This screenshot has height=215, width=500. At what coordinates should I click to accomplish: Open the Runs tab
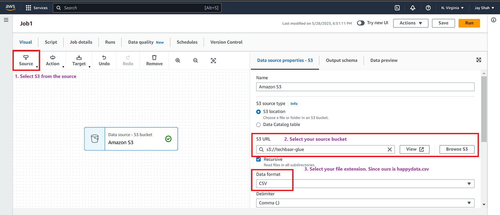tap(110, 42)
